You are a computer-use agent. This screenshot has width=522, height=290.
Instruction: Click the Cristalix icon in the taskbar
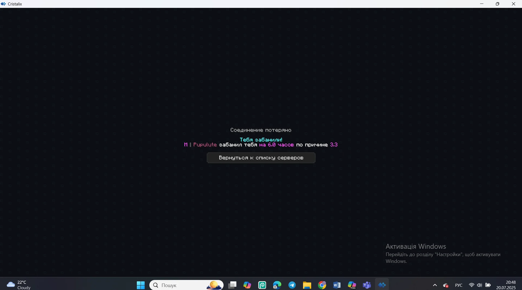[x=382, y=285]
